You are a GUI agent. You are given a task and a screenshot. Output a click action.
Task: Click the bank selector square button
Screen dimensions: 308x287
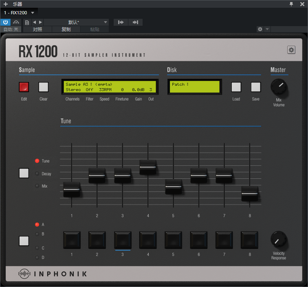pyautogui.click(x=24, y=241)
